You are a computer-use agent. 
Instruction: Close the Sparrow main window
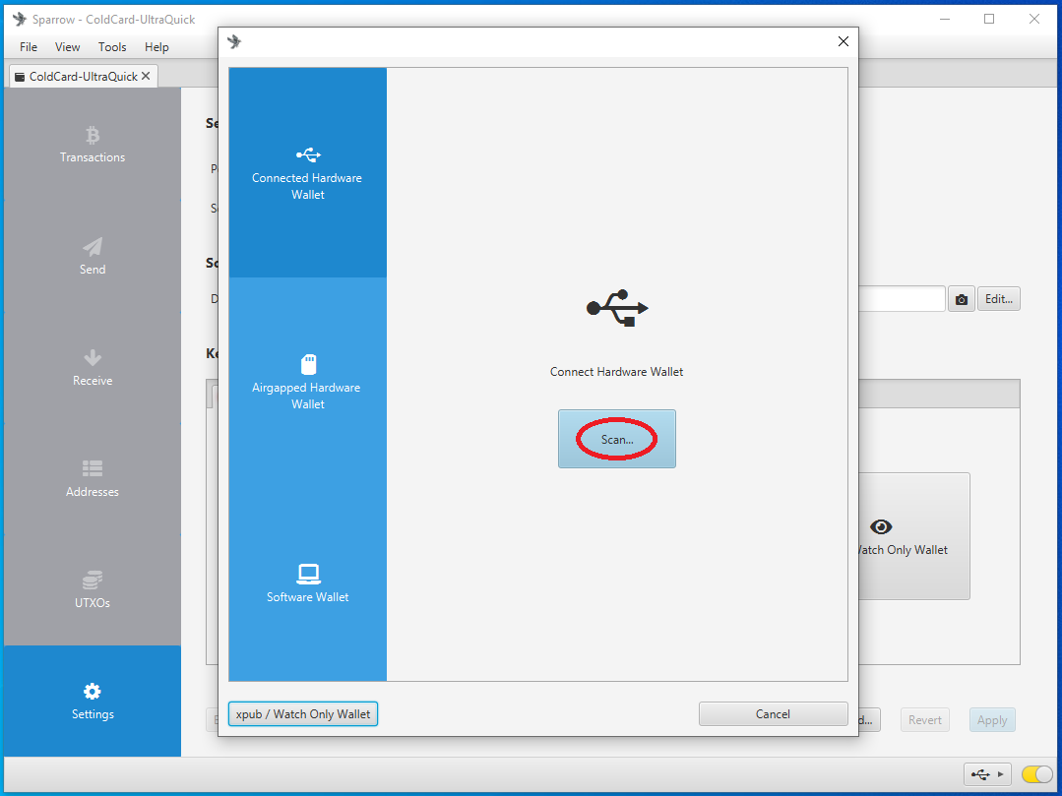[1034, 19]
